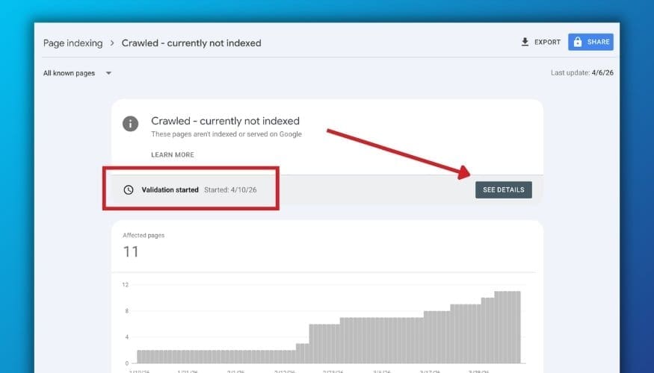Click the Affected pages label
The height and width of the screenshot is (373, 654).
coord(144,235)
